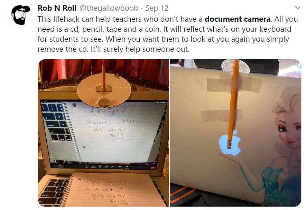The width and height of the screenshot is (306, 210).
Task: Click the Rob N Roll display name
Action: click(x=57, y=8)
